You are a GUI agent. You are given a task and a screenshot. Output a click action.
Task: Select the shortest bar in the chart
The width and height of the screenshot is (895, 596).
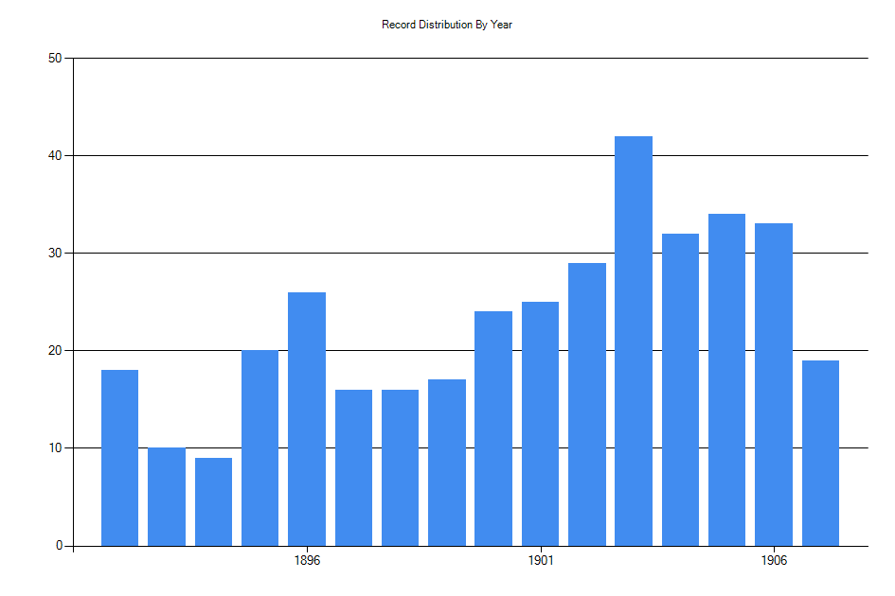tap(213, 501)
